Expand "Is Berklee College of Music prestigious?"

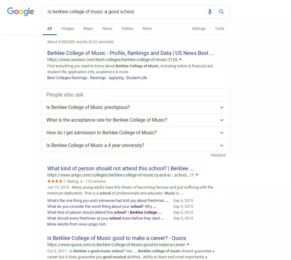tap(136, 107)
